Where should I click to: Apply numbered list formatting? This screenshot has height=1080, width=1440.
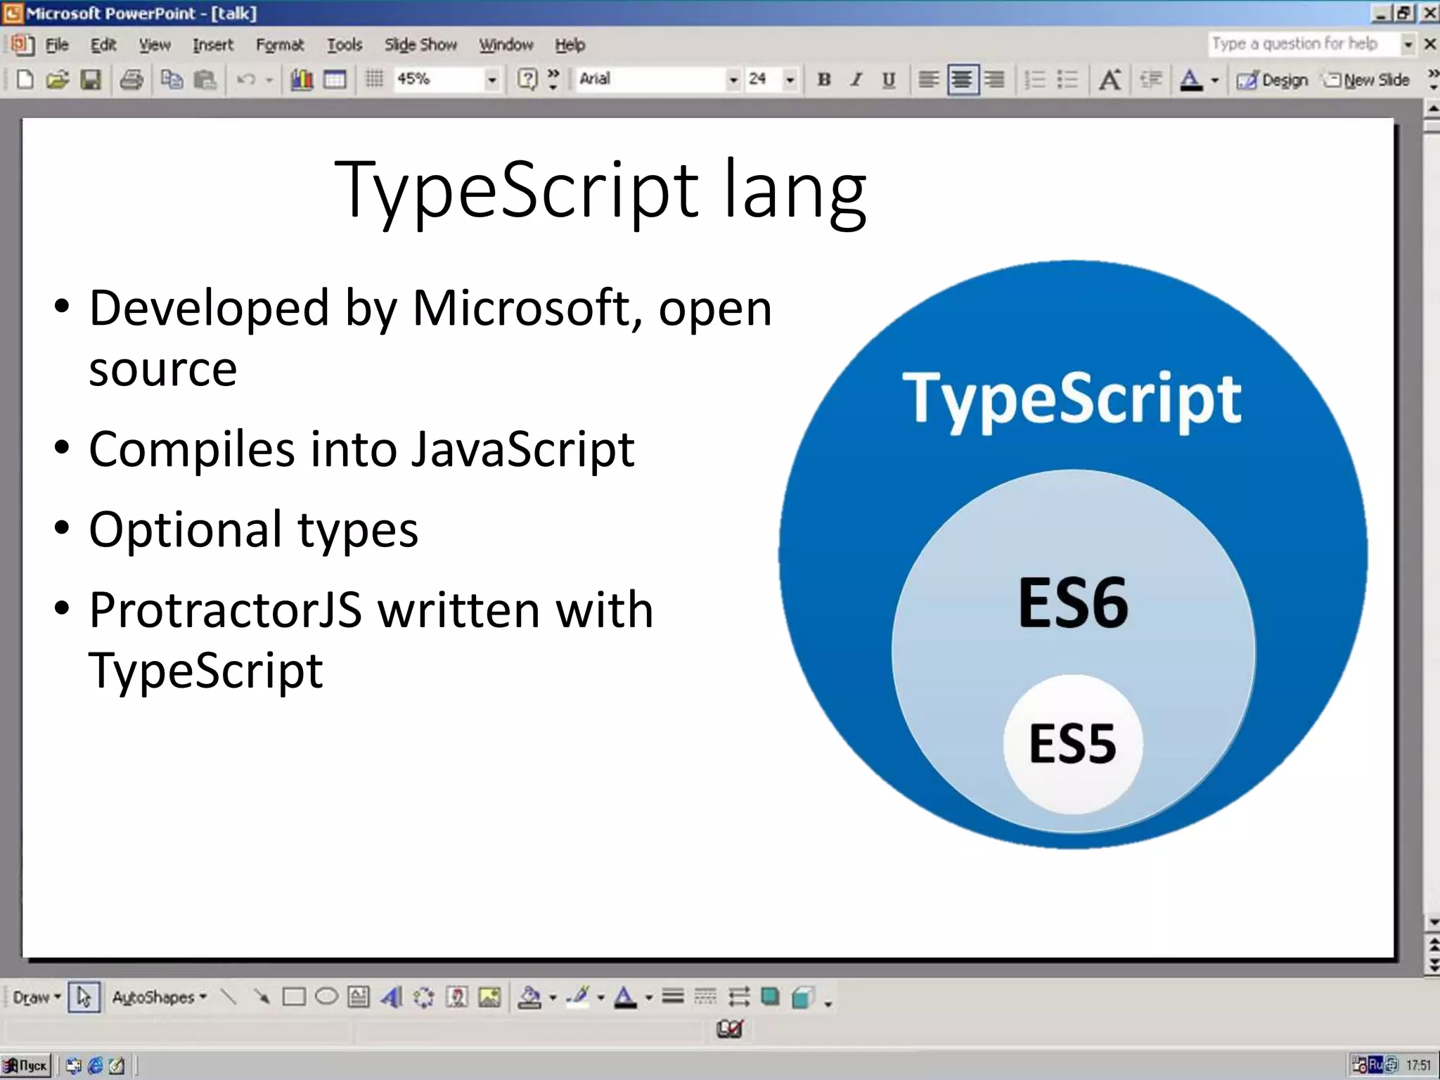point(1035,79)
